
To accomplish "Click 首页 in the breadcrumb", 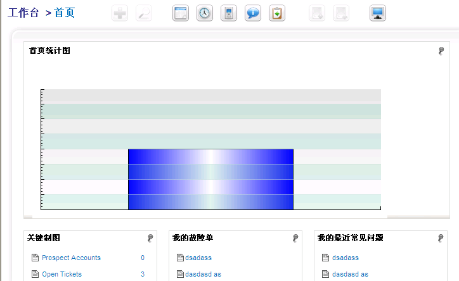I will 64,13.
